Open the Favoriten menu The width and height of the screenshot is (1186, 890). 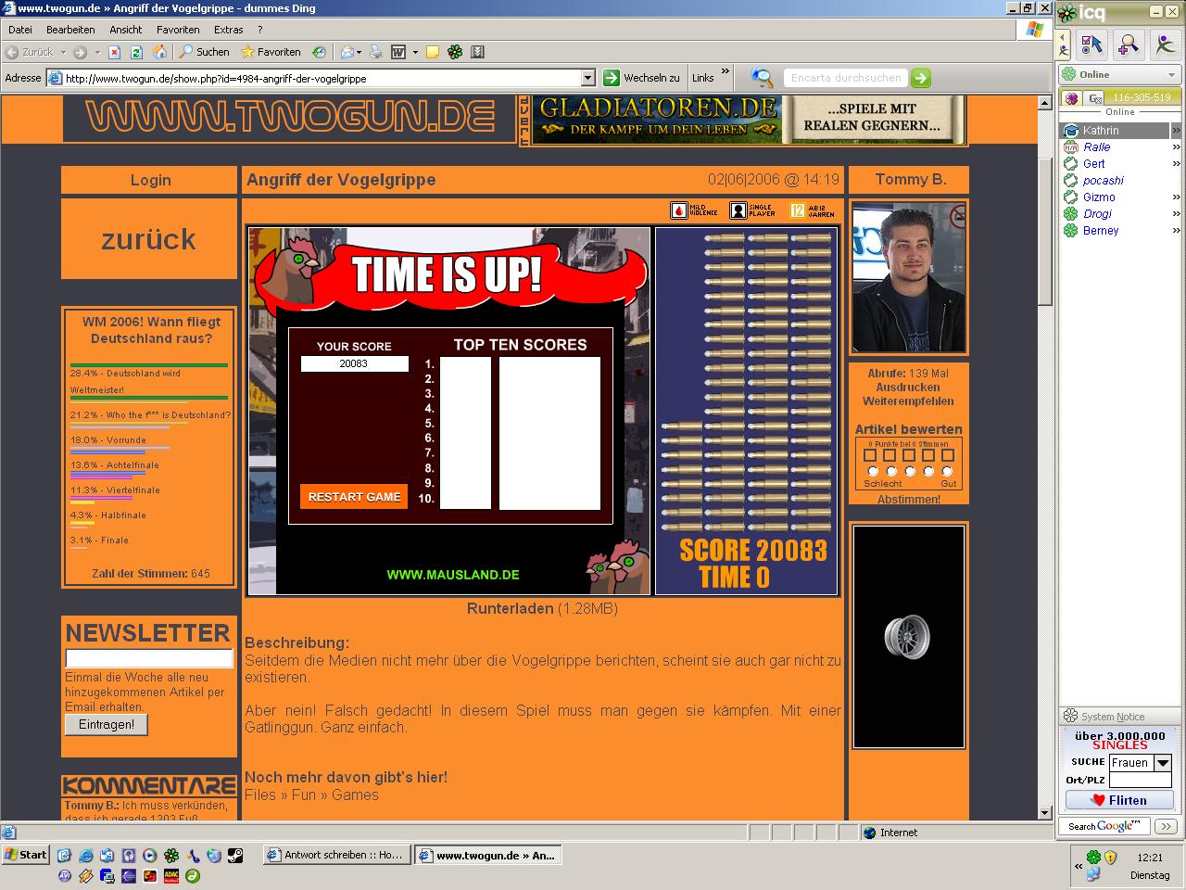coord(178,30)
